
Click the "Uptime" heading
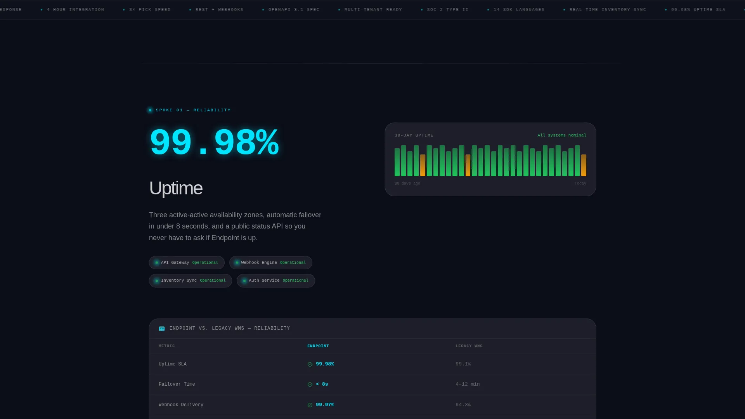[x=176, y=189]
